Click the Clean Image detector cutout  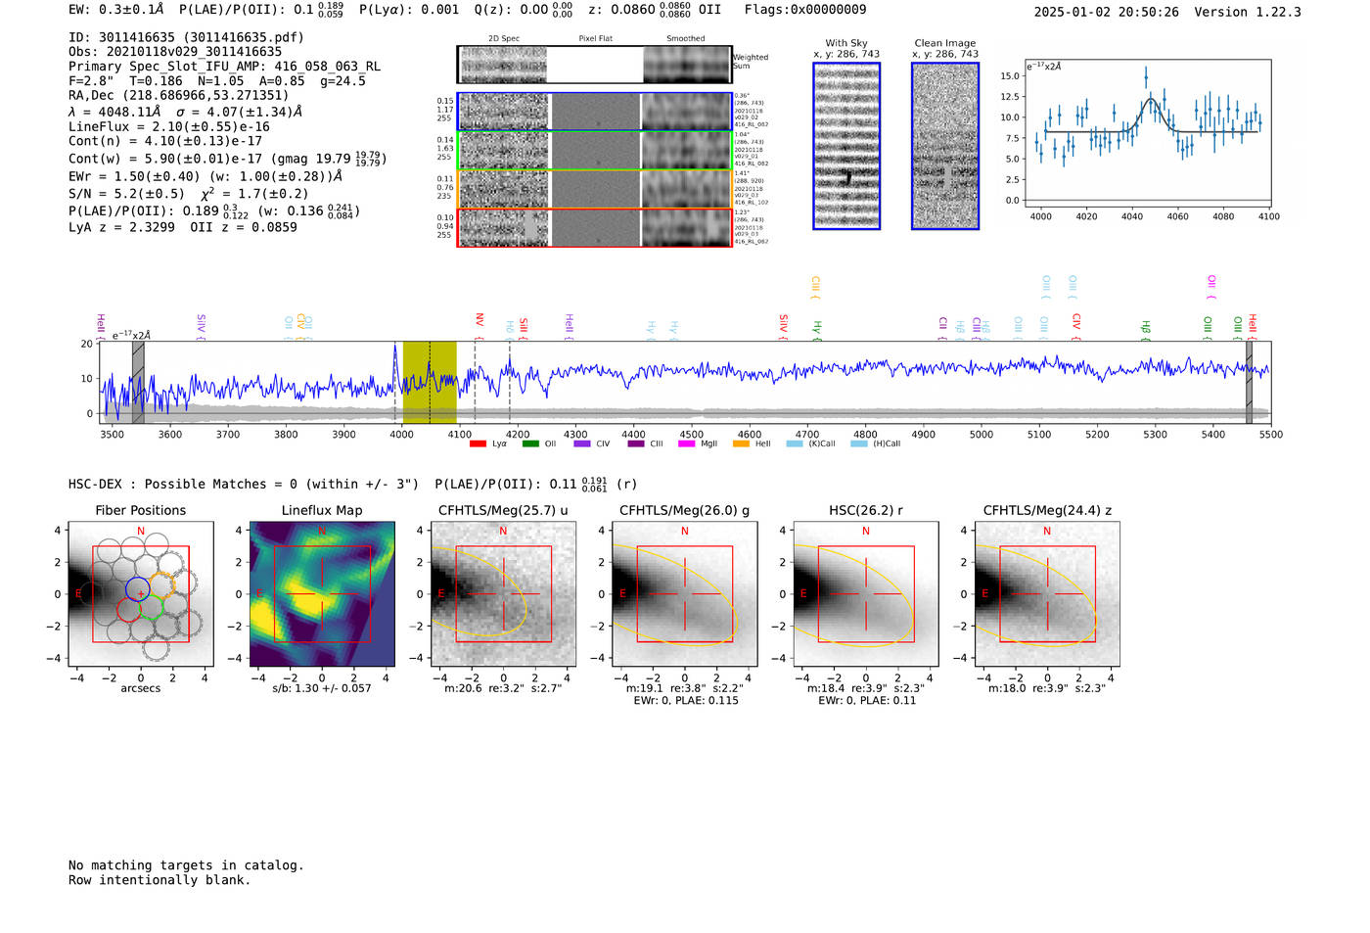pos(945,146)
